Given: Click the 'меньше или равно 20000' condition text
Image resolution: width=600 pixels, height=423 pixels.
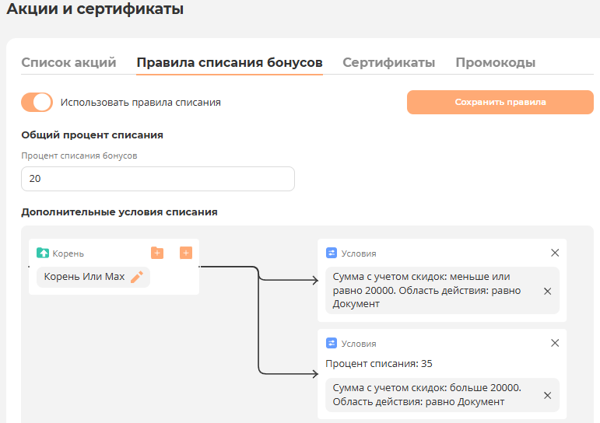Looking at the screenshot, I should tap(426, 290).
